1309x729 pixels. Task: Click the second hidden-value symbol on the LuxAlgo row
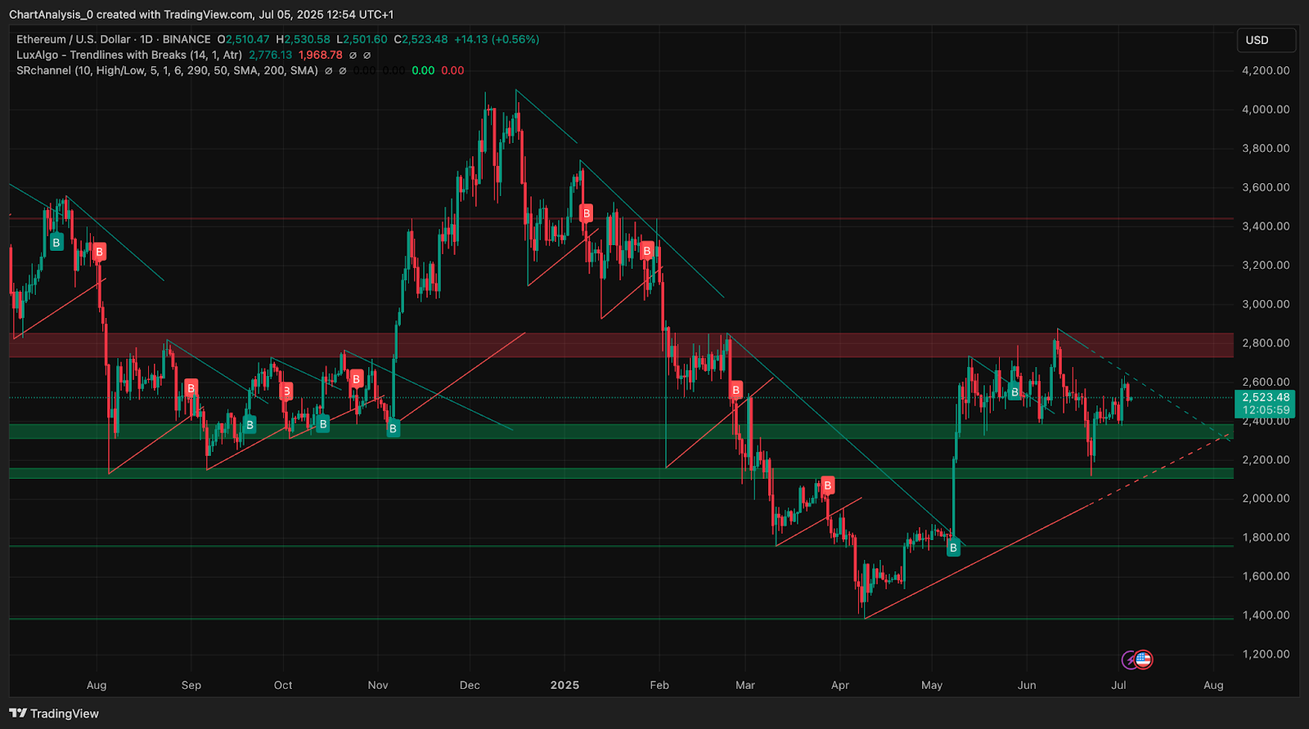[367, 55]
